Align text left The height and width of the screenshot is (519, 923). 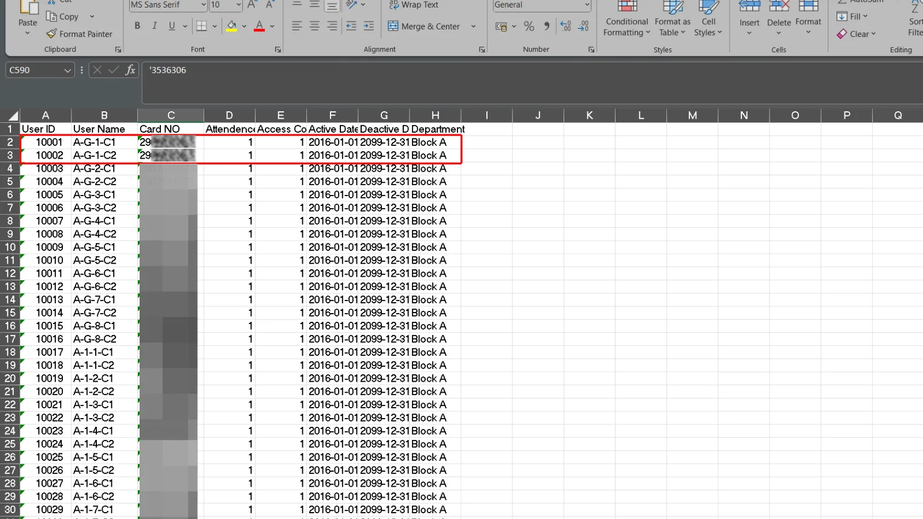(297, 26)
